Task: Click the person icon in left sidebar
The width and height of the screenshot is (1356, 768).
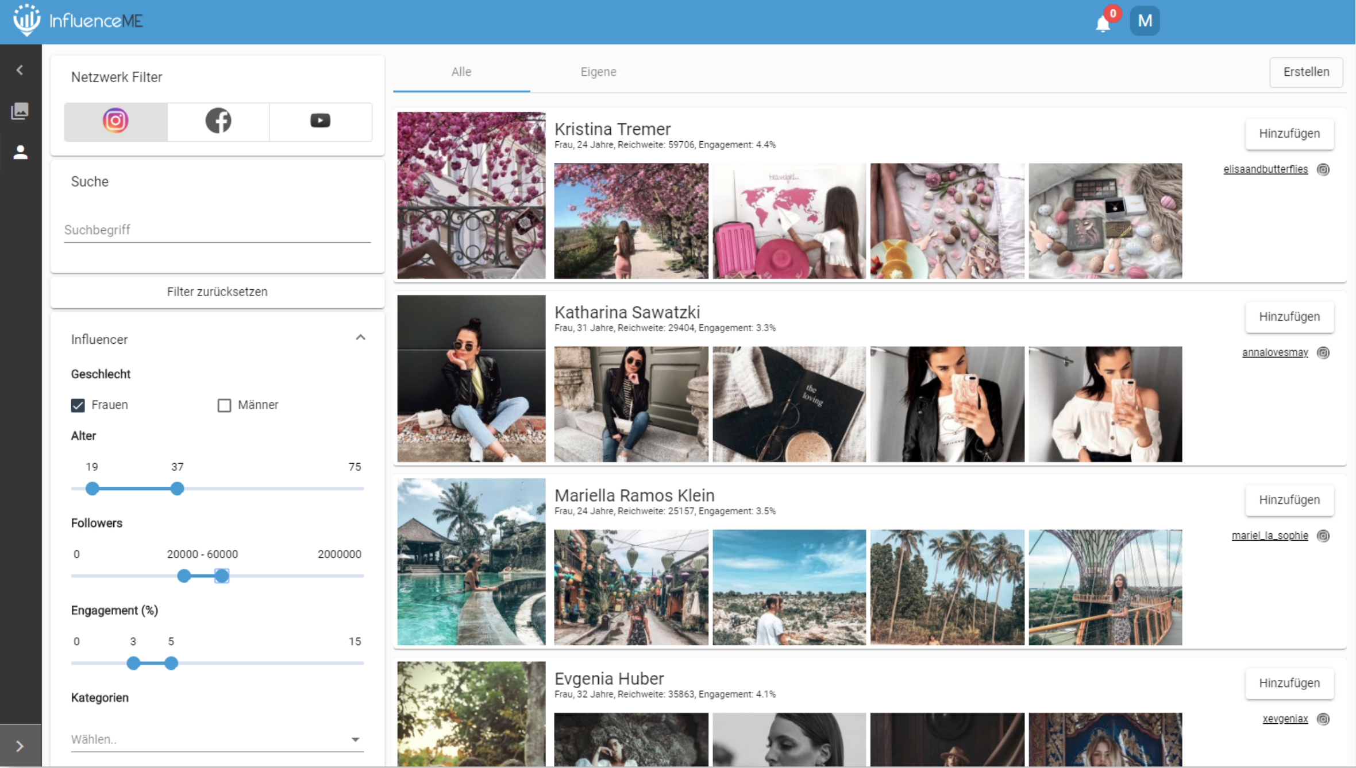Action: pos(20,152)
